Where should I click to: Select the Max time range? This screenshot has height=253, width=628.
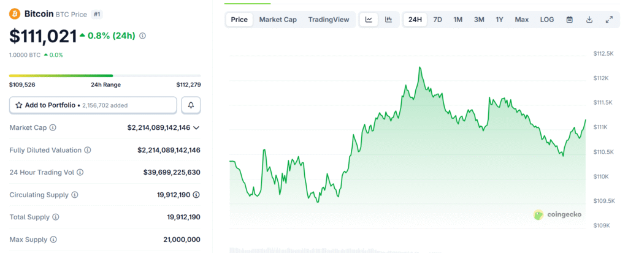pyautogui.click(x=521, y=20)
